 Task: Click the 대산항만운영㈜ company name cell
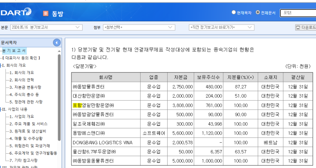(x=106, y=96)
